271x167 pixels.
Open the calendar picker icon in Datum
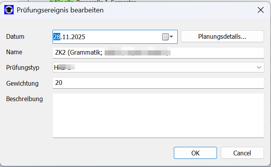point(165,37)
